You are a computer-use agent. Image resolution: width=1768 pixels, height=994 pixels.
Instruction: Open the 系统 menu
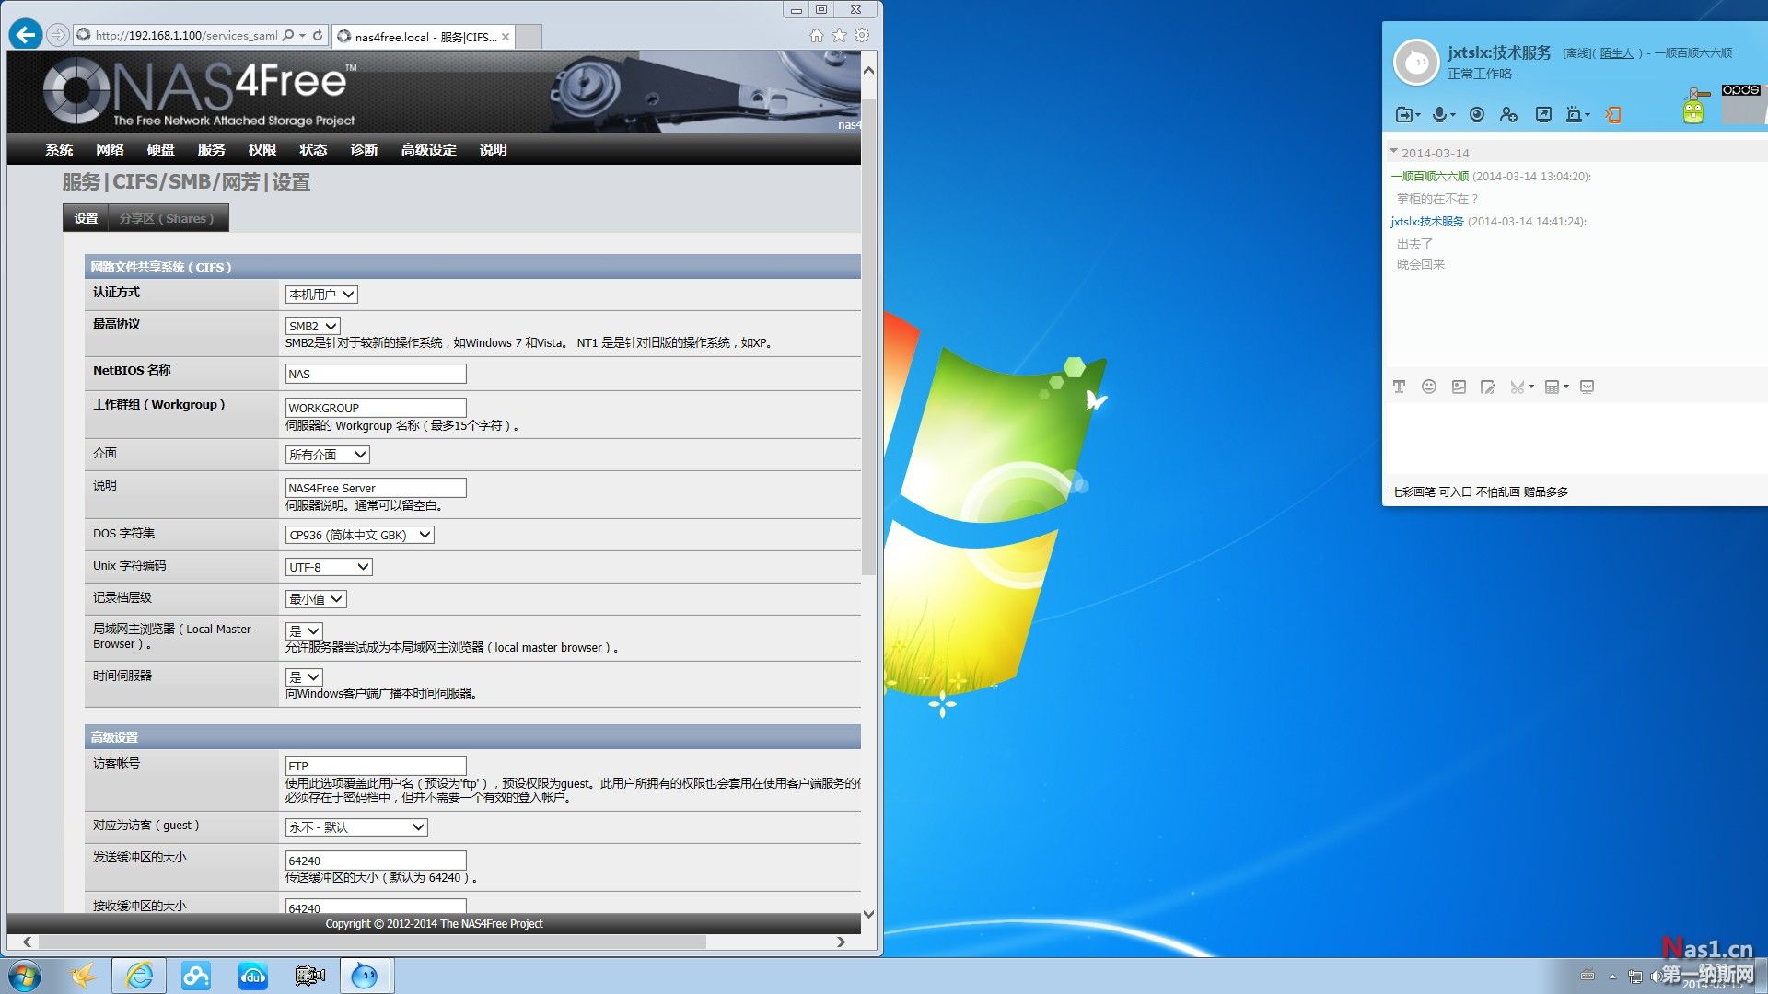click(x=59, y=149)
